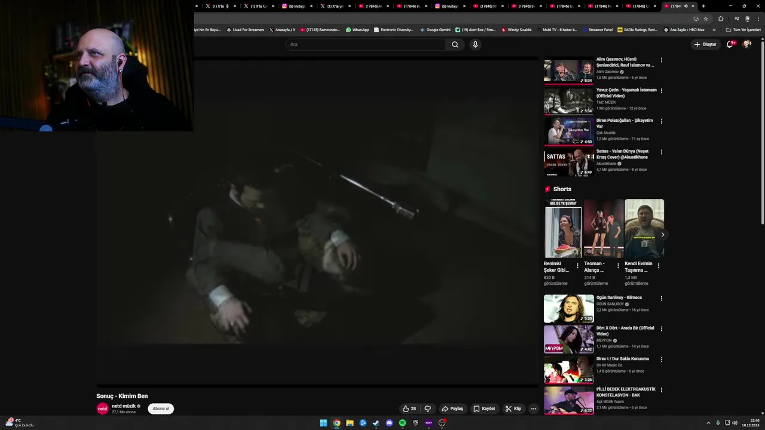Screen dimensions: 765x430
Task: Open Spotify from the taskbar
Action: (402, 423)
